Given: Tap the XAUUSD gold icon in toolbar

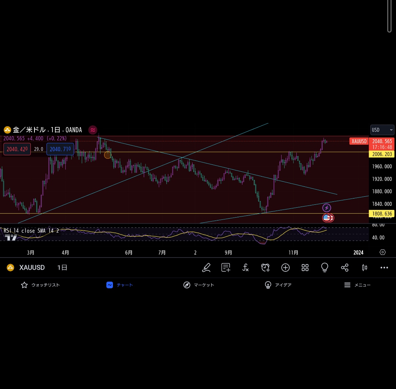Looking at the screenshot, I should point(10,268).
